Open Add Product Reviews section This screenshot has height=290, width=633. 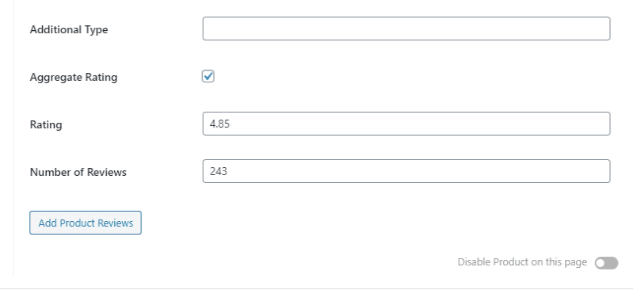(86, 223)
